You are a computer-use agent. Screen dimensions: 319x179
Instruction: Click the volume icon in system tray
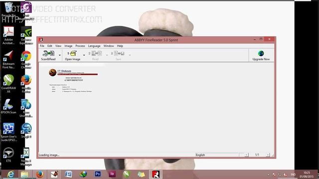click(x=285, y=175)
